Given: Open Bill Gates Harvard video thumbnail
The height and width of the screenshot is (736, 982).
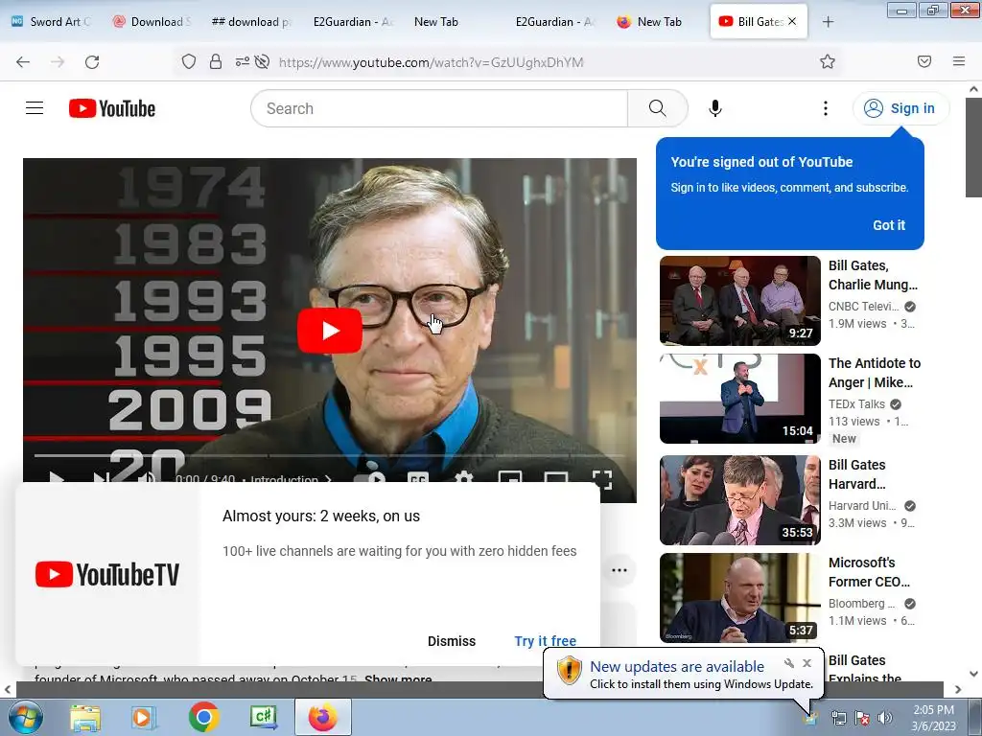Looking at the screenshot, I should (740, 500).
